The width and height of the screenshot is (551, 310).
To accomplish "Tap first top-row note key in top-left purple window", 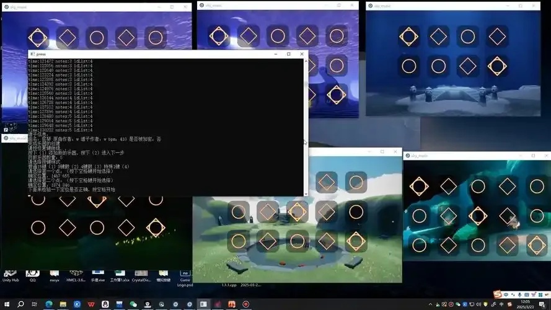I will click(38, 38).
